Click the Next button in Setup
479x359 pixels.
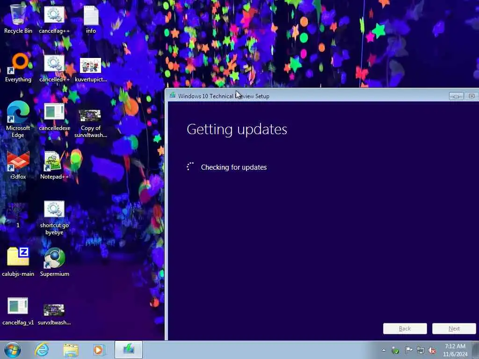454,329
